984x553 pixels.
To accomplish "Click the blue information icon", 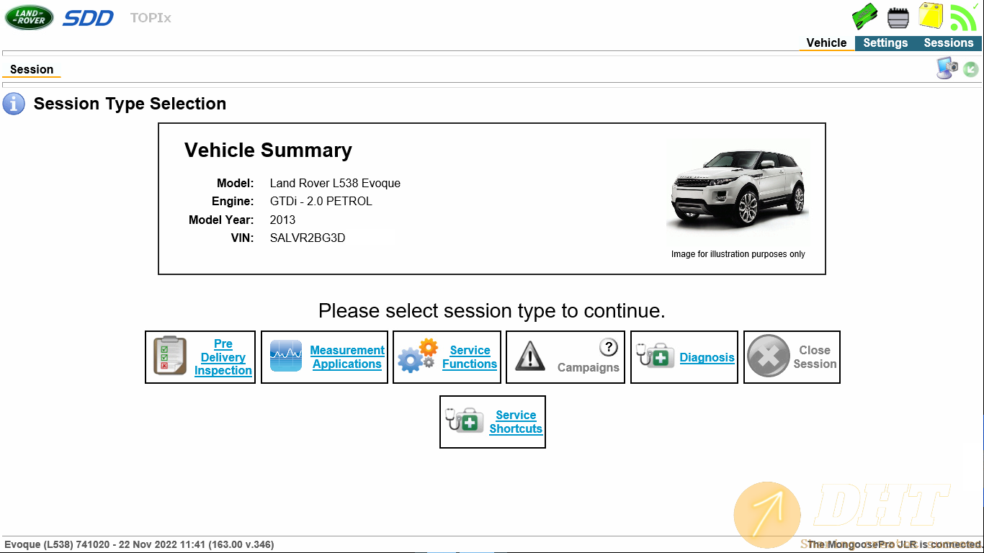I will coord(14,104).
